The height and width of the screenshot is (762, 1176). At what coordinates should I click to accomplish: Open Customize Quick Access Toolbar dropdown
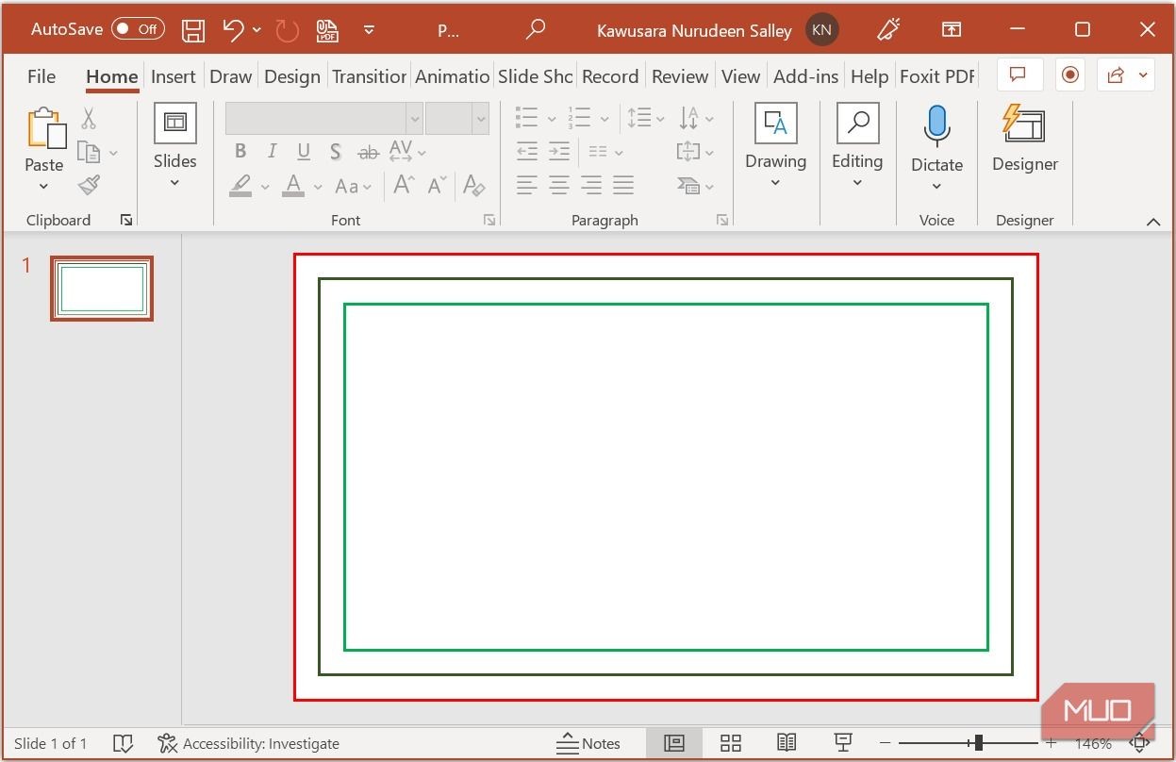pyautogui.click(x=369, y=30)
